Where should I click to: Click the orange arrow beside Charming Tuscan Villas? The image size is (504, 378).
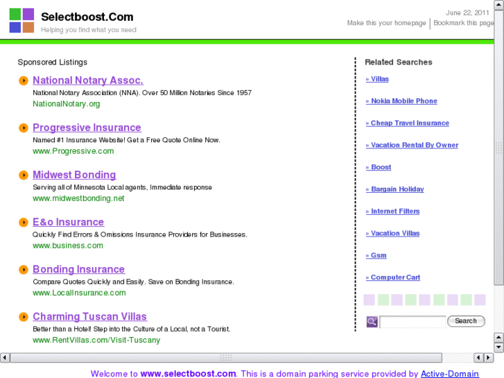[x=24, y=317]
